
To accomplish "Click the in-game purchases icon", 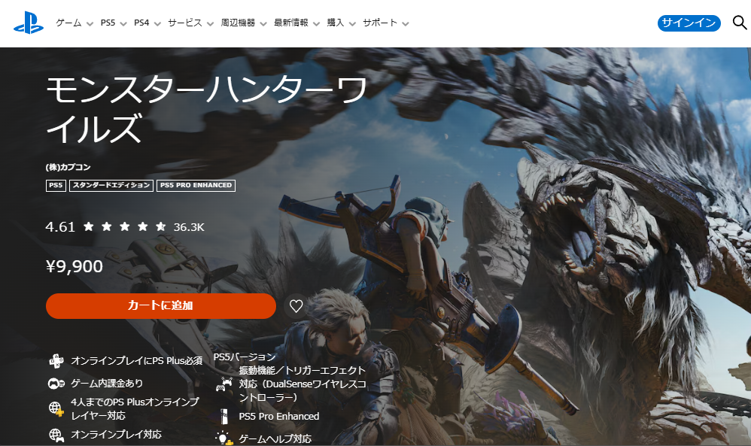I will [56, 384].
